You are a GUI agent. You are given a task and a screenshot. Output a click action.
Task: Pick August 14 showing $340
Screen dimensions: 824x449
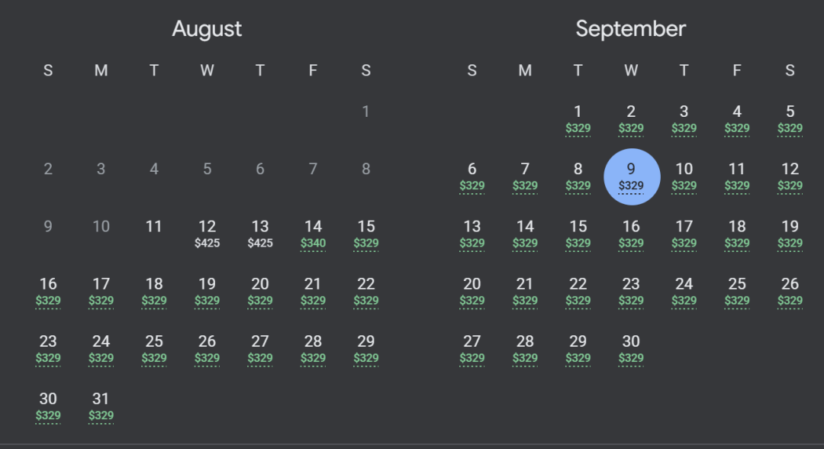(x=314, y=234)
